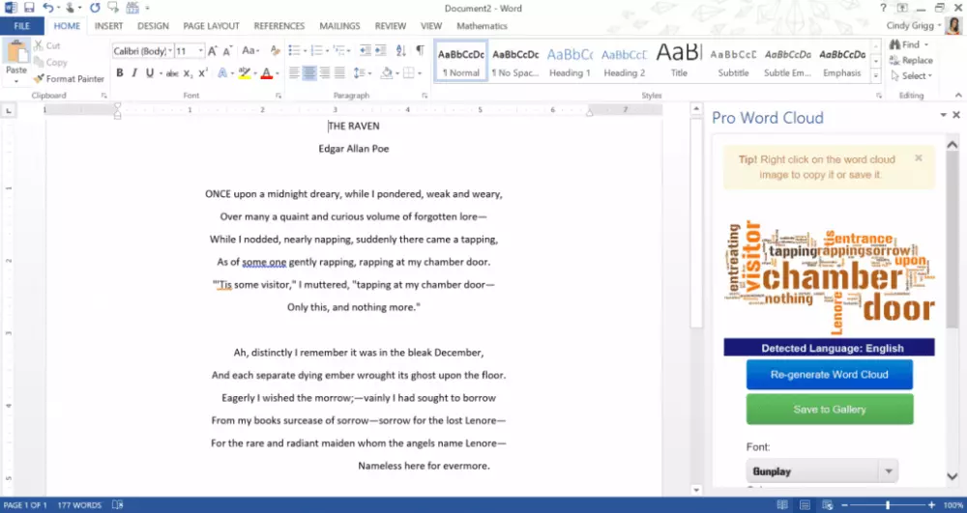
Task: Click the Format Painter tool
Action: click(x=69, y=79)
